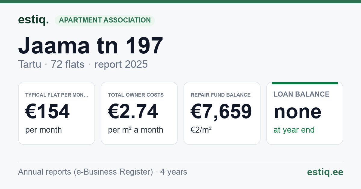Click the 'Tartu · 72 flats · report 2025' subtitle
Screen dimensions: 361x189
tap(83, 64)
